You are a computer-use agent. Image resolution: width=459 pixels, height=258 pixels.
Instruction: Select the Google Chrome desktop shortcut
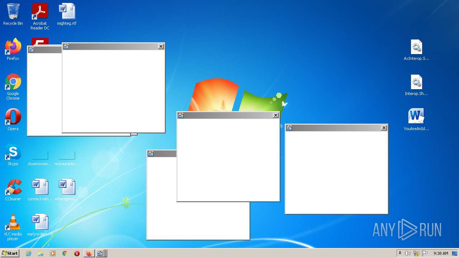click(13, 87)
